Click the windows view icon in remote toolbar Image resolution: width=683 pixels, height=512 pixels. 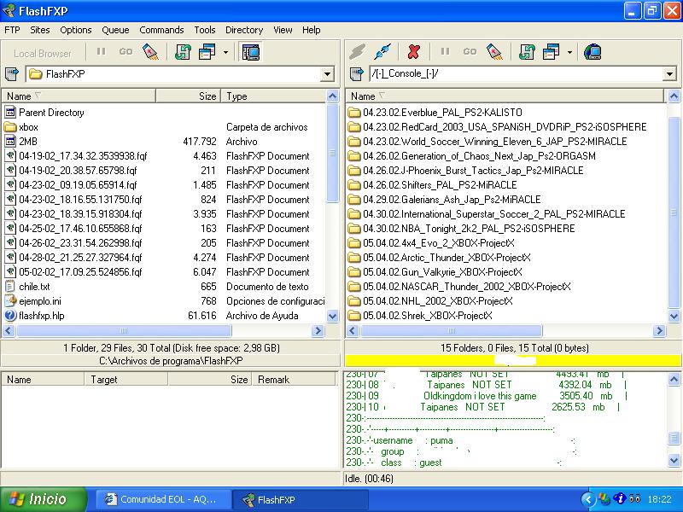(x=551, y=52)
